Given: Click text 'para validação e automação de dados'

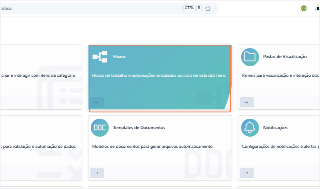Looking at the screenshot, I should [40, 146].
